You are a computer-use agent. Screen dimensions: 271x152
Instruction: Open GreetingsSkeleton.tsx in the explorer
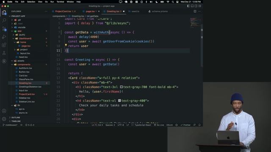pos(30,87)
